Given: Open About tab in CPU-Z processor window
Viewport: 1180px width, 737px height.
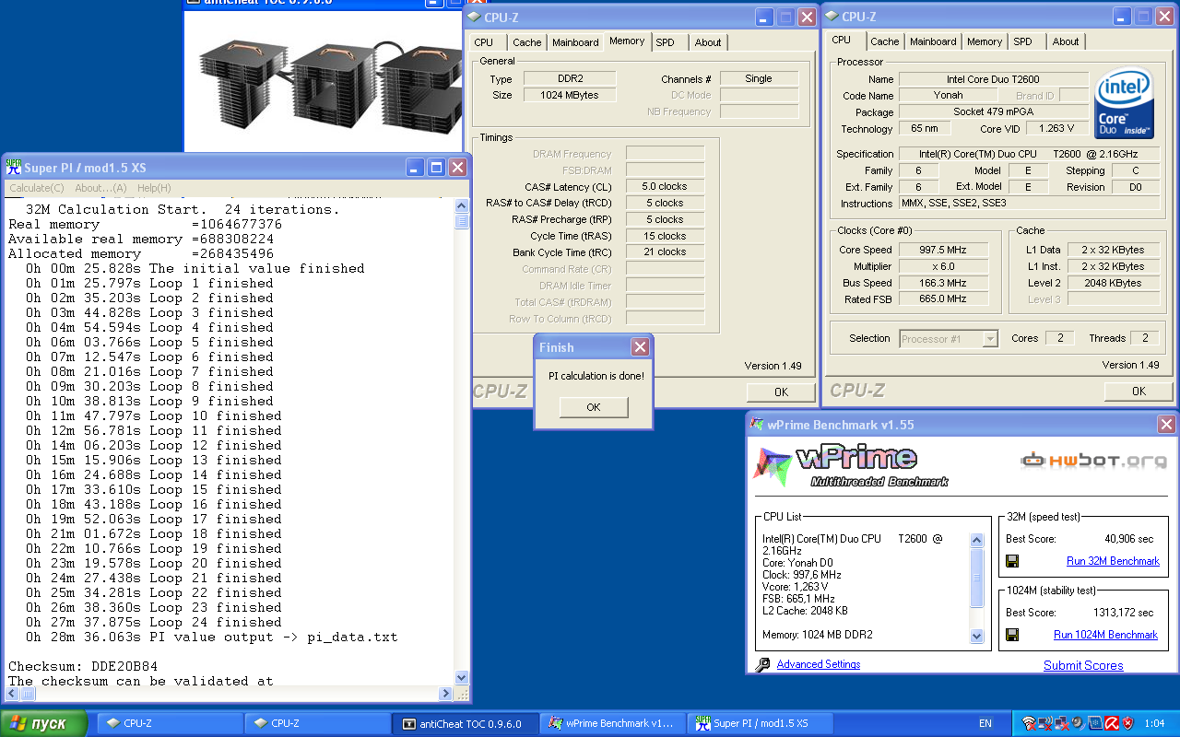Looking at the screenshot, I should point(1066,41).
